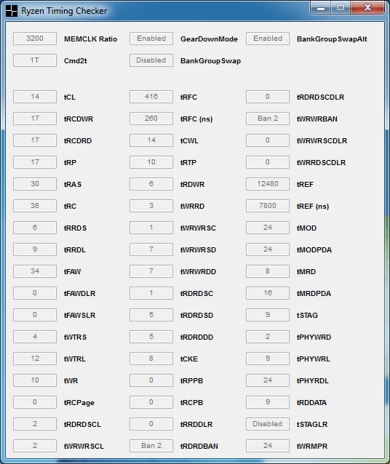This screenshot has width=390, height=464.
Task: Click the tSTAGLR Disabled field
Action: [x=268, y=424]
